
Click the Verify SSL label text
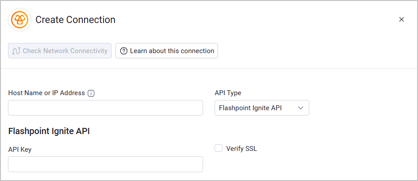tap(242, 149)
